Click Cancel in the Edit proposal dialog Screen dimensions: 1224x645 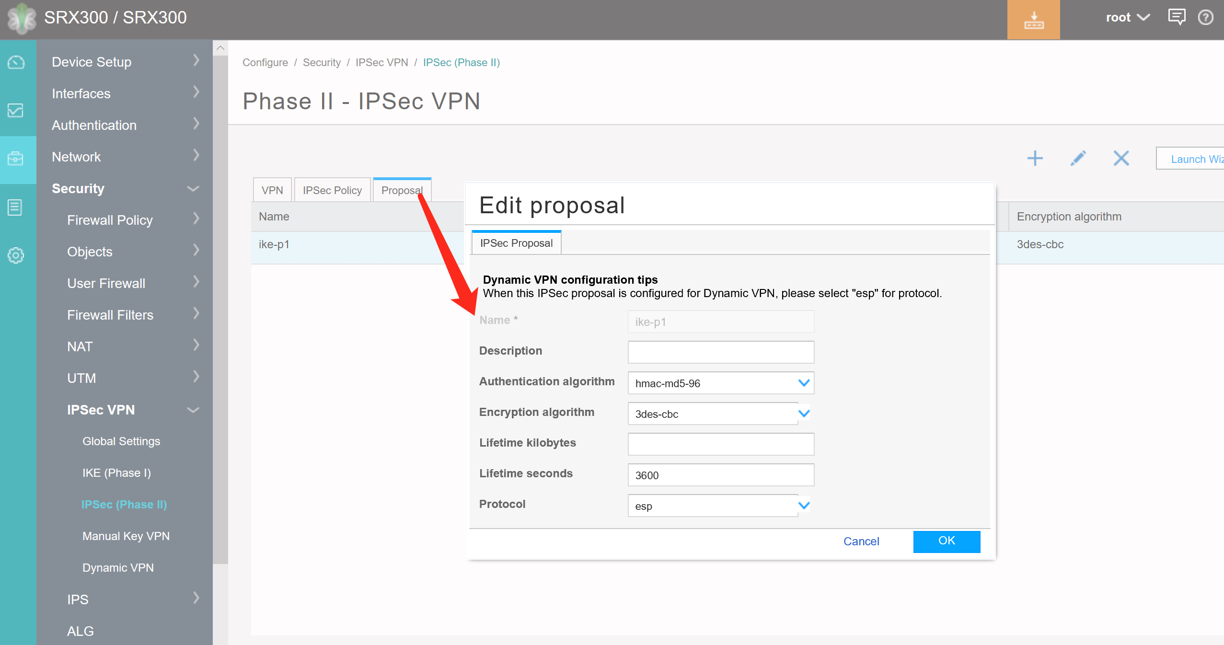click(861, 541)
